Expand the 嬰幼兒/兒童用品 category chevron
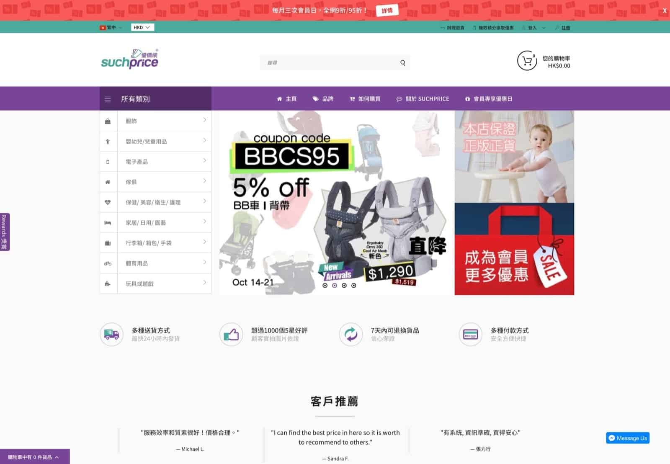 click(204, 140)
